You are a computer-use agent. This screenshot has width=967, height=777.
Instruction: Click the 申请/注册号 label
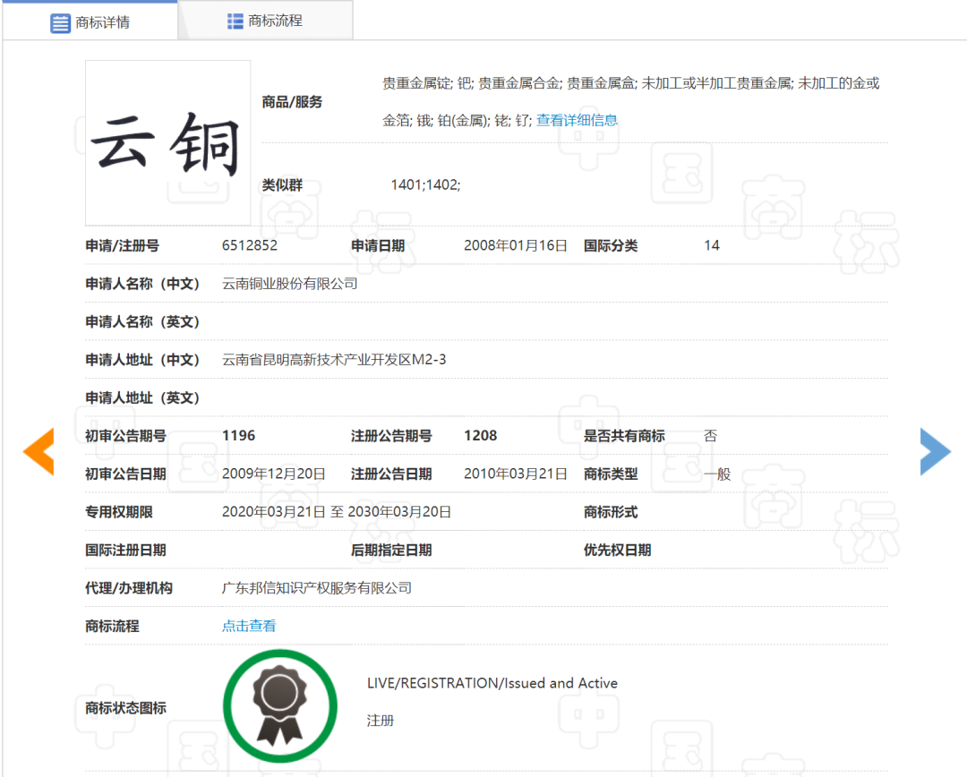point(122,246)
